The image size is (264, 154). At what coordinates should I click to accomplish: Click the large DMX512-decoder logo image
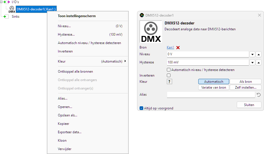tap(151, 32)
